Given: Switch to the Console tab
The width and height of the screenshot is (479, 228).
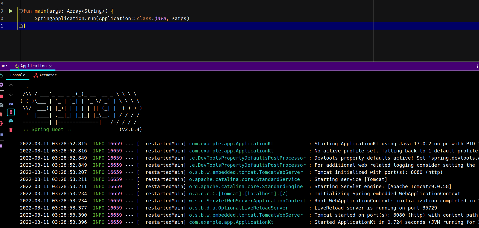Looking at the screenshot, I should pos(18,75).
